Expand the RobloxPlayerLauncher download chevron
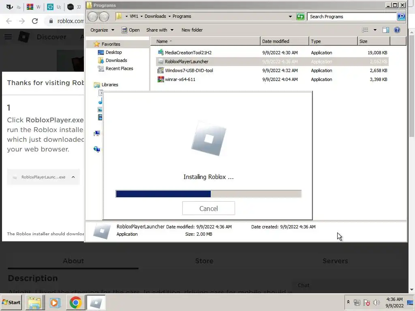 click(73, 177)
